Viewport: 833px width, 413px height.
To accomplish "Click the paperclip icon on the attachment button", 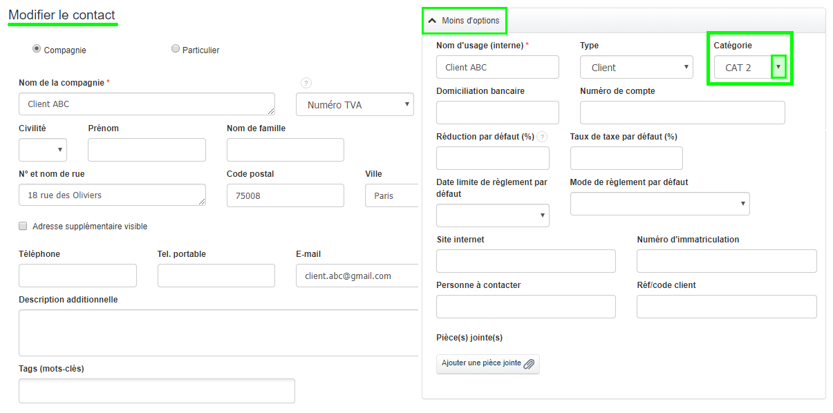I will (x=529, y=364).
